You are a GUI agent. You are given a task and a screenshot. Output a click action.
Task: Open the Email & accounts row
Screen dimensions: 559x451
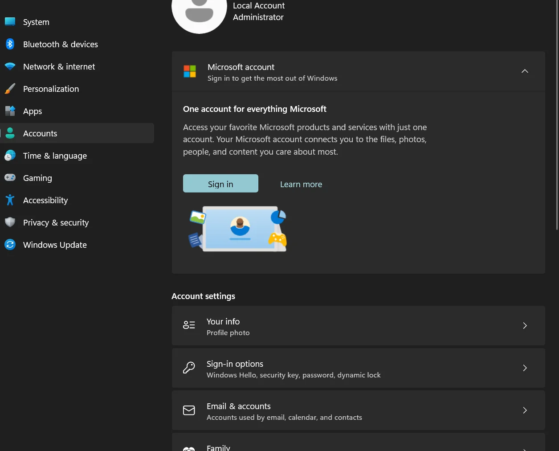tap(359, 410)
